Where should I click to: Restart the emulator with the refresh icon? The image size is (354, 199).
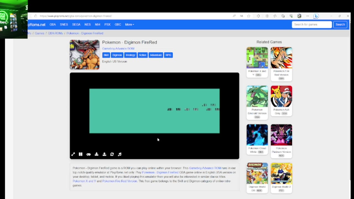tap(112, 154)
